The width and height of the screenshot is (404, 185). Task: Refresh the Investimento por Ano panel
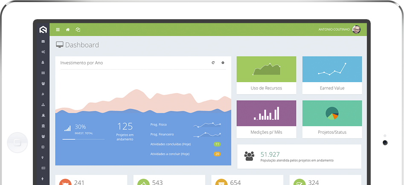point(213,63)
